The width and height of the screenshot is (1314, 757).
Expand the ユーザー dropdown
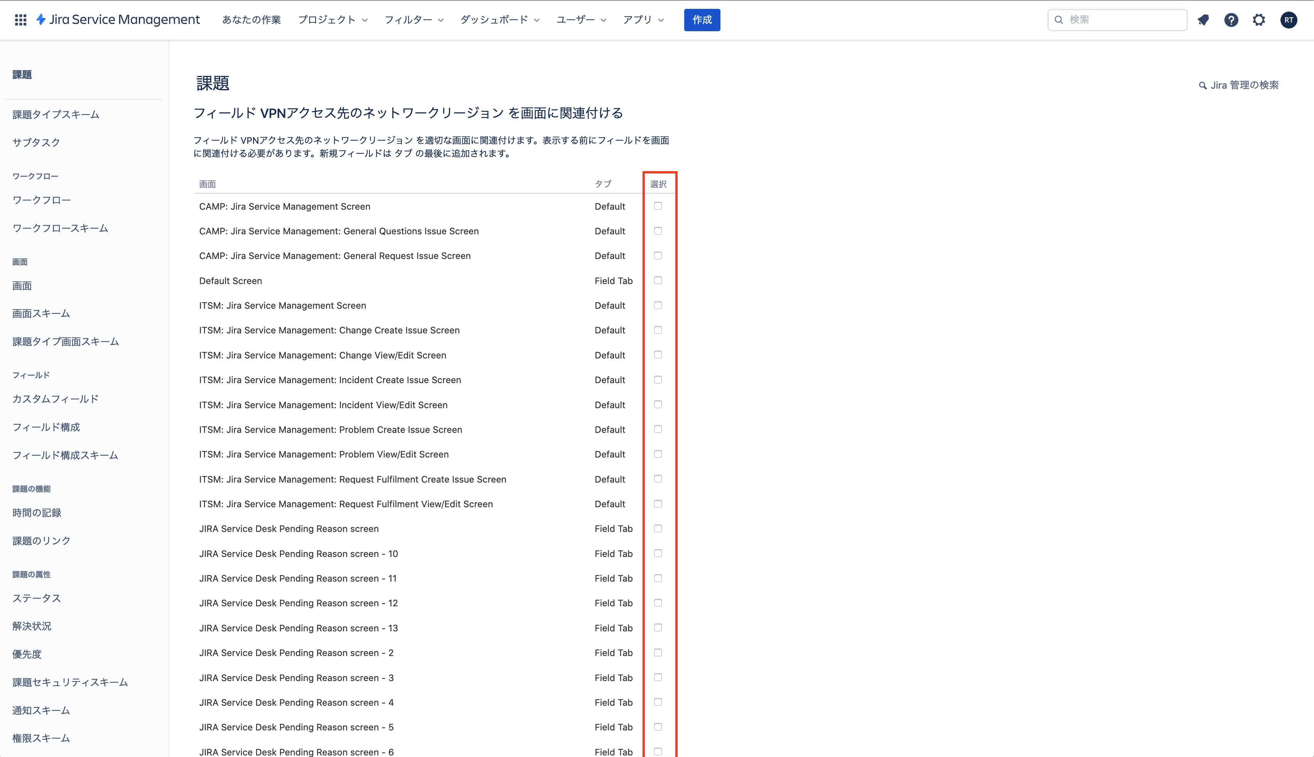point(581,20)
